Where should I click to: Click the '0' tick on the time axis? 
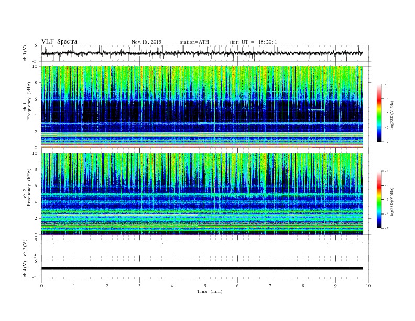[x=41, y=286]
